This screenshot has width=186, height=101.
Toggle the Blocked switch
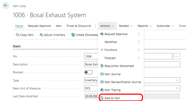tap(88, 72)
